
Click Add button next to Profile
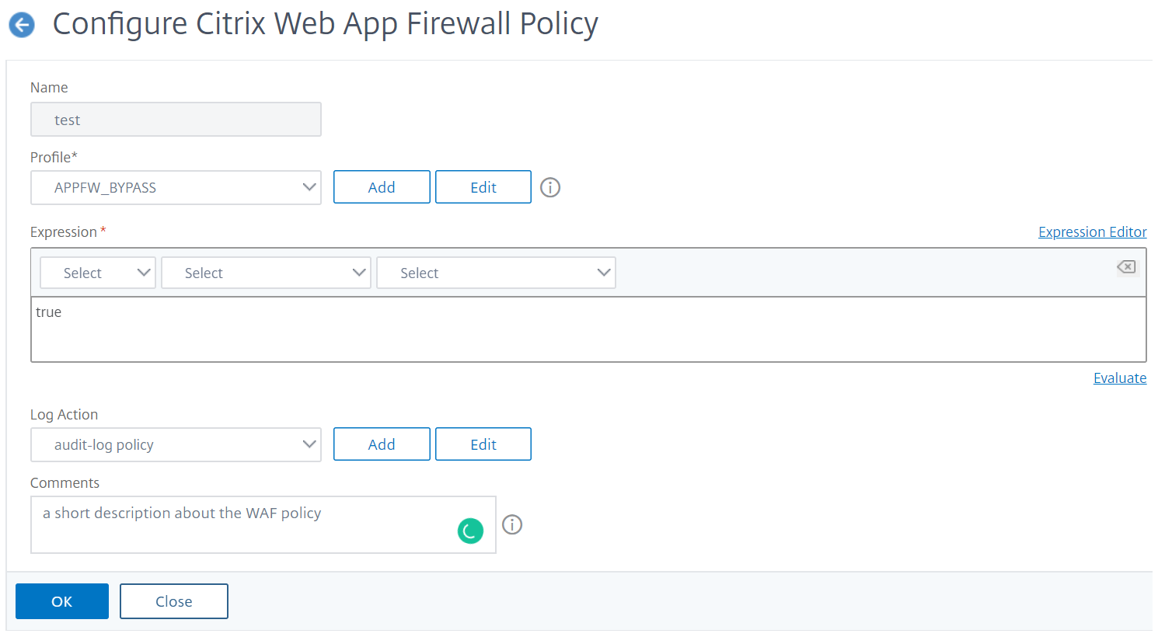pos(382,187)
